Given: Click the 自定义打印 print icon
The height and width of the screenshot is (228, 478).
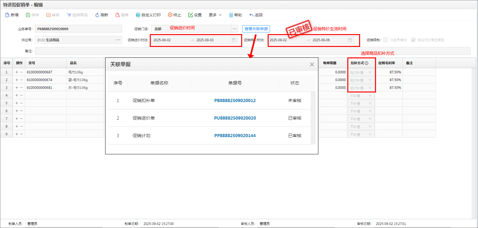Looking at the screenshot, I should 138,15.
